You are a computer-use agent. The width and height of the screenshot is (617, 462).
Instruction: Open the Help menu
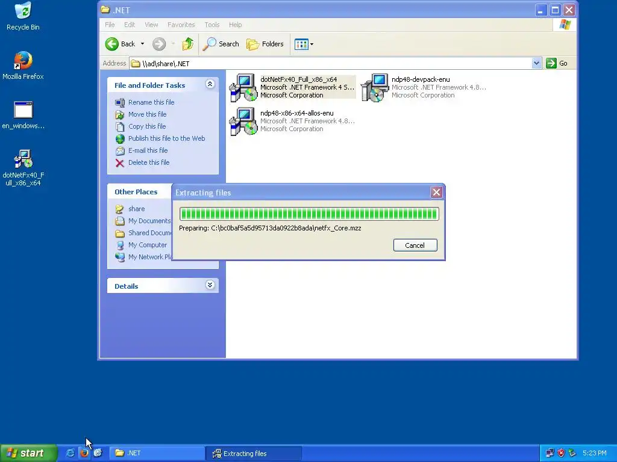(236, 25)
